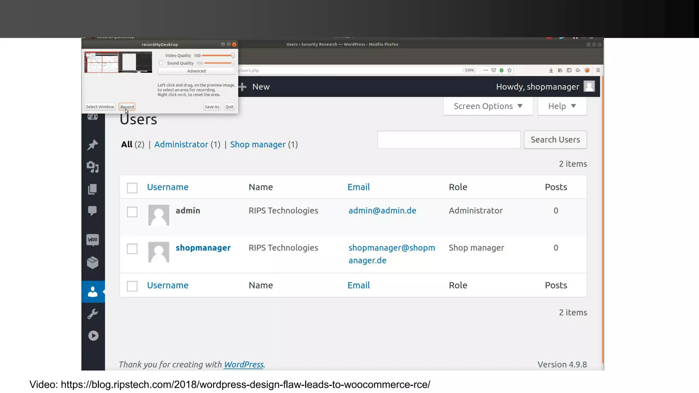Open the Firefox library icon
Viewport: 699px width, 393px height.
click(560, 70)
